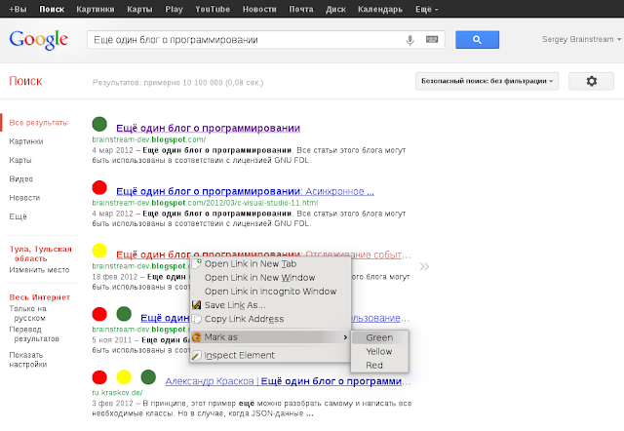
Task: Select Copy Link Address entry
Action: click(270, 319)
